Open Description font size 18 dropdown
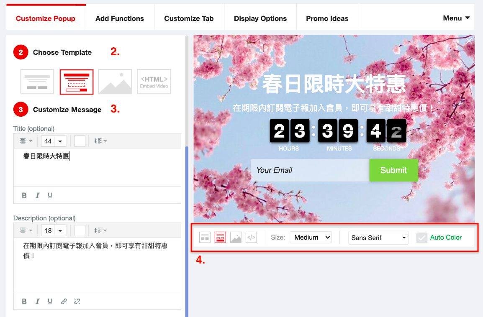The image size is (483, 317). (54, 230)
